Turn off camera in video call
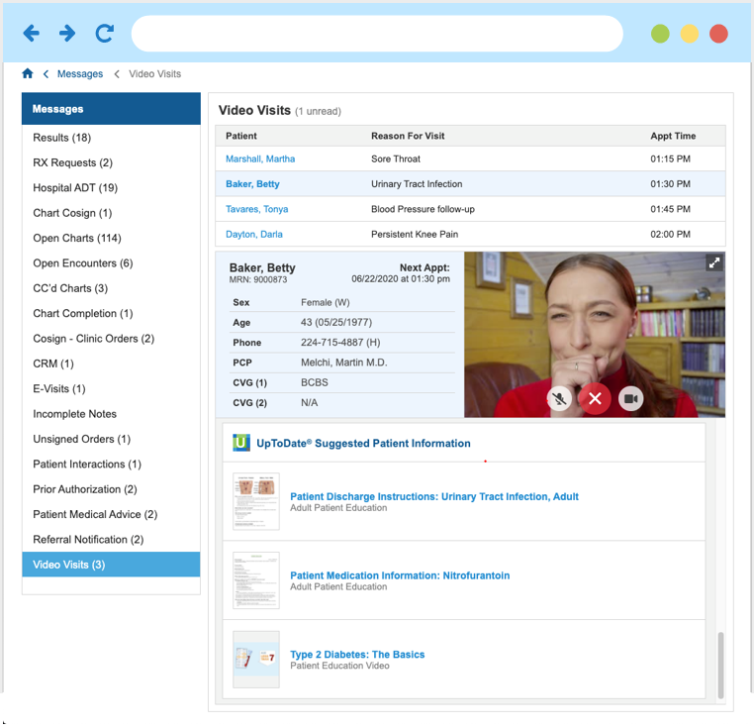The image size is (754, 728). point(630,398)
